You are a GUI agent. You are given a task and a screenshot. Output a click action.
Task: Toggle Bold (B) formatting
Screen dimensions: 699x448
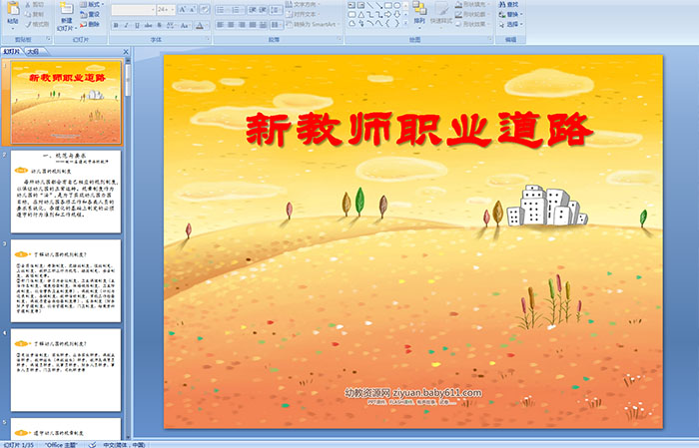[x=116, y=25]
